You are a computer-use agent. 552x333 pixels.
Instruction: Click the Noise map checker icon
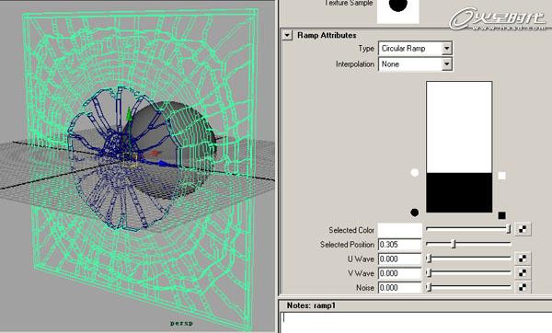click(523, 287)
